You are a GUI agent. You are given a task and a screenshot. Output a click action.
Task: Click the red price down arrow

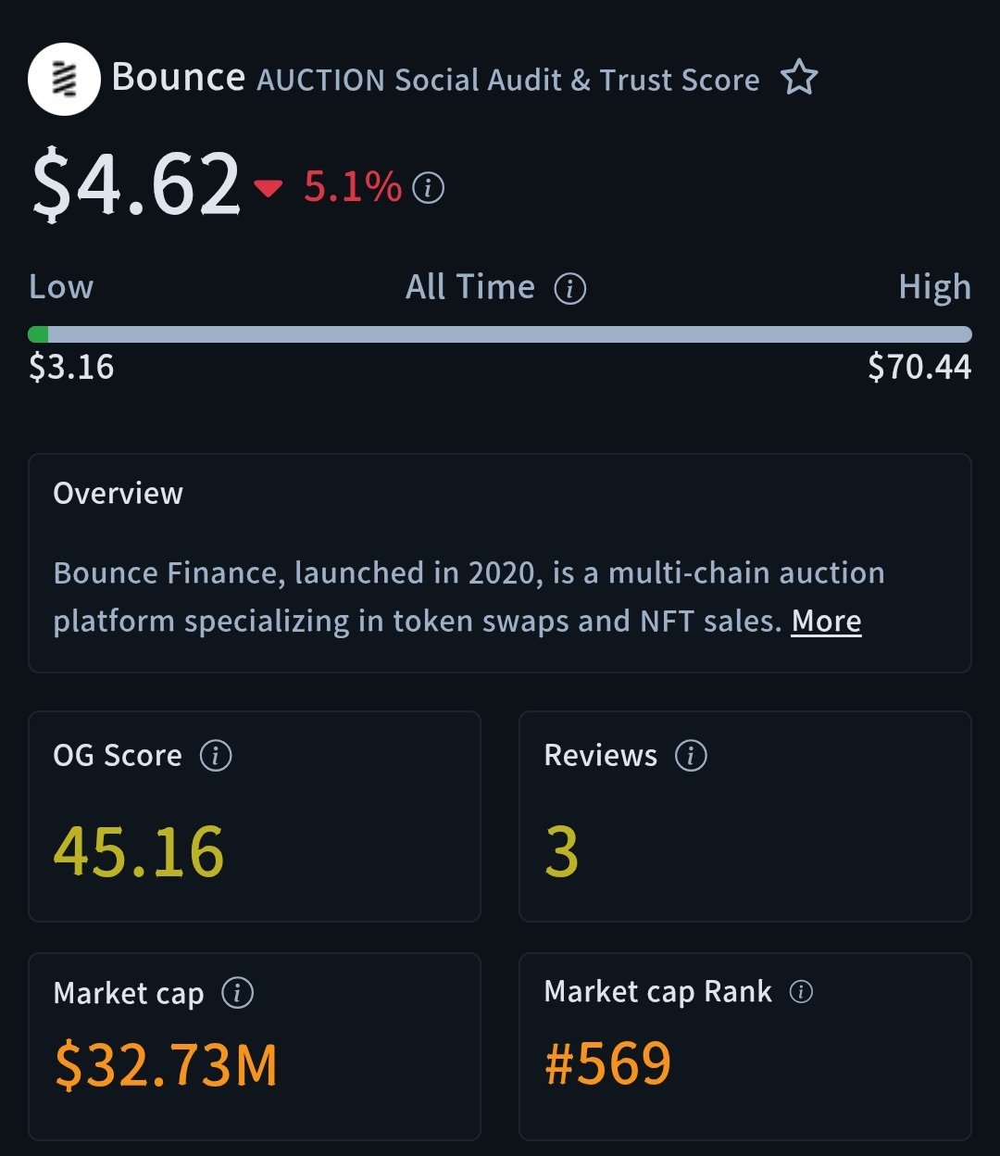(269, 189)
